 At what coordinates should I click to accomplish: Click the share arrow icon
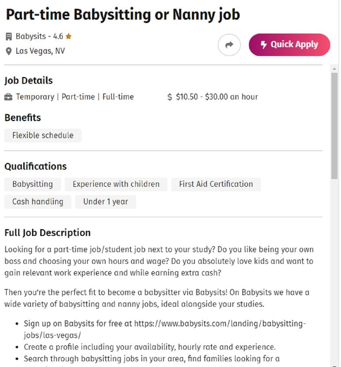pyautogui.click(x=229, y=45)
